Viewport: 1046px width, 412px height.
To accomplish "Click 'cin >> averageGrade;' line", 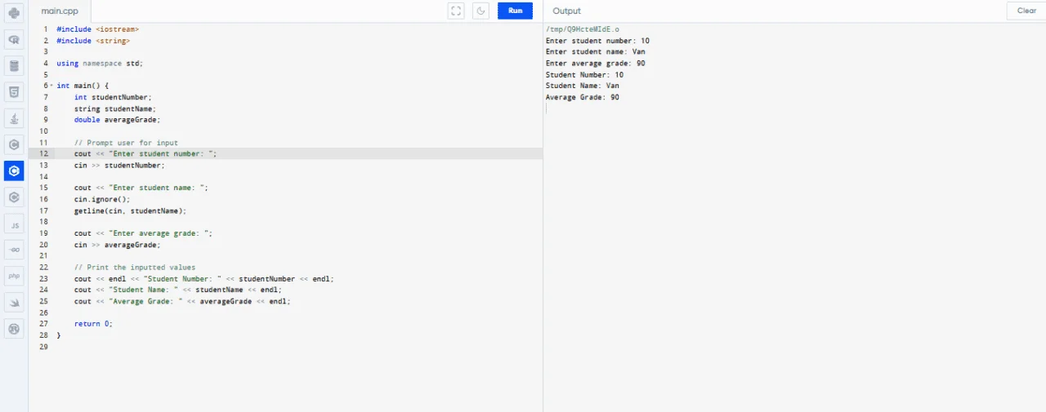I will point(117,245).
